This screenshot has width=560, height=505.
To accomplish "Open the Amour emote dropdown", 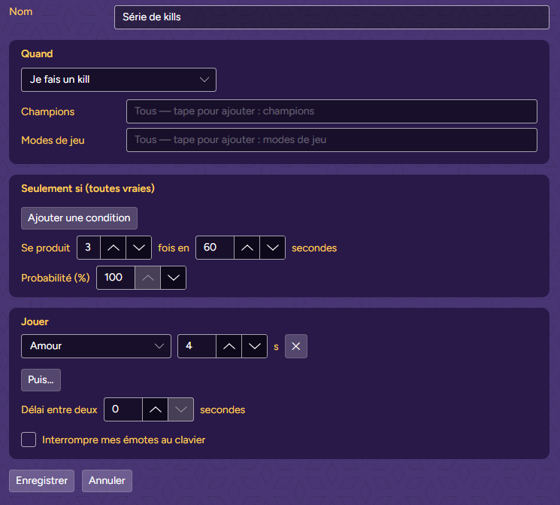I will (96, 346).
